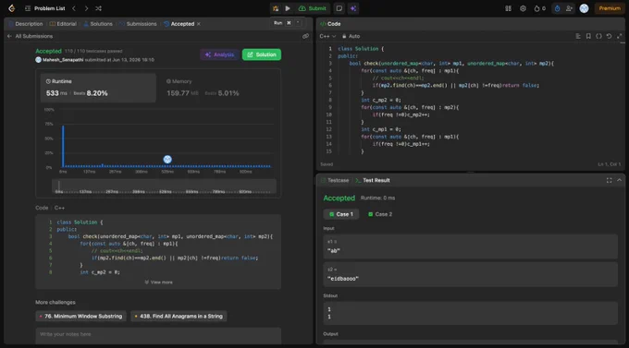Go back to All Submissions
The width and height of the screenshot is (629, 348).
point(31,36)
